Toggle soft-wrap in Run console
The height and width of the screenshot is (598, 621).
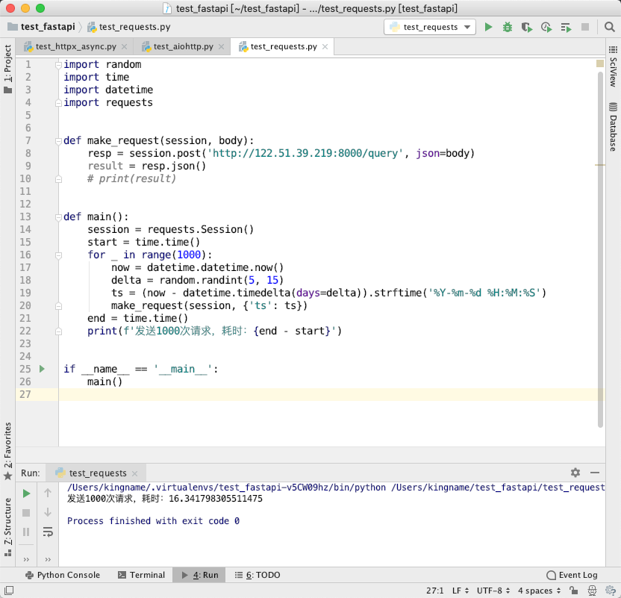pyautogui.click(x=48, y=532)
